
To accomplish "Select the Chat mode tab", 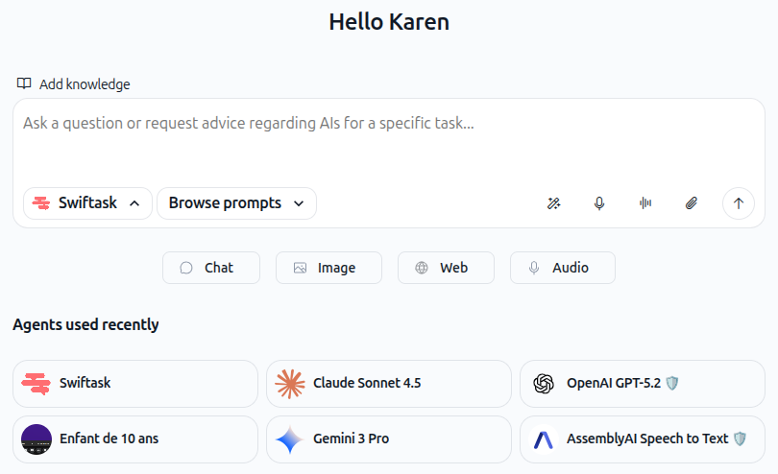I will pos(211,268).
